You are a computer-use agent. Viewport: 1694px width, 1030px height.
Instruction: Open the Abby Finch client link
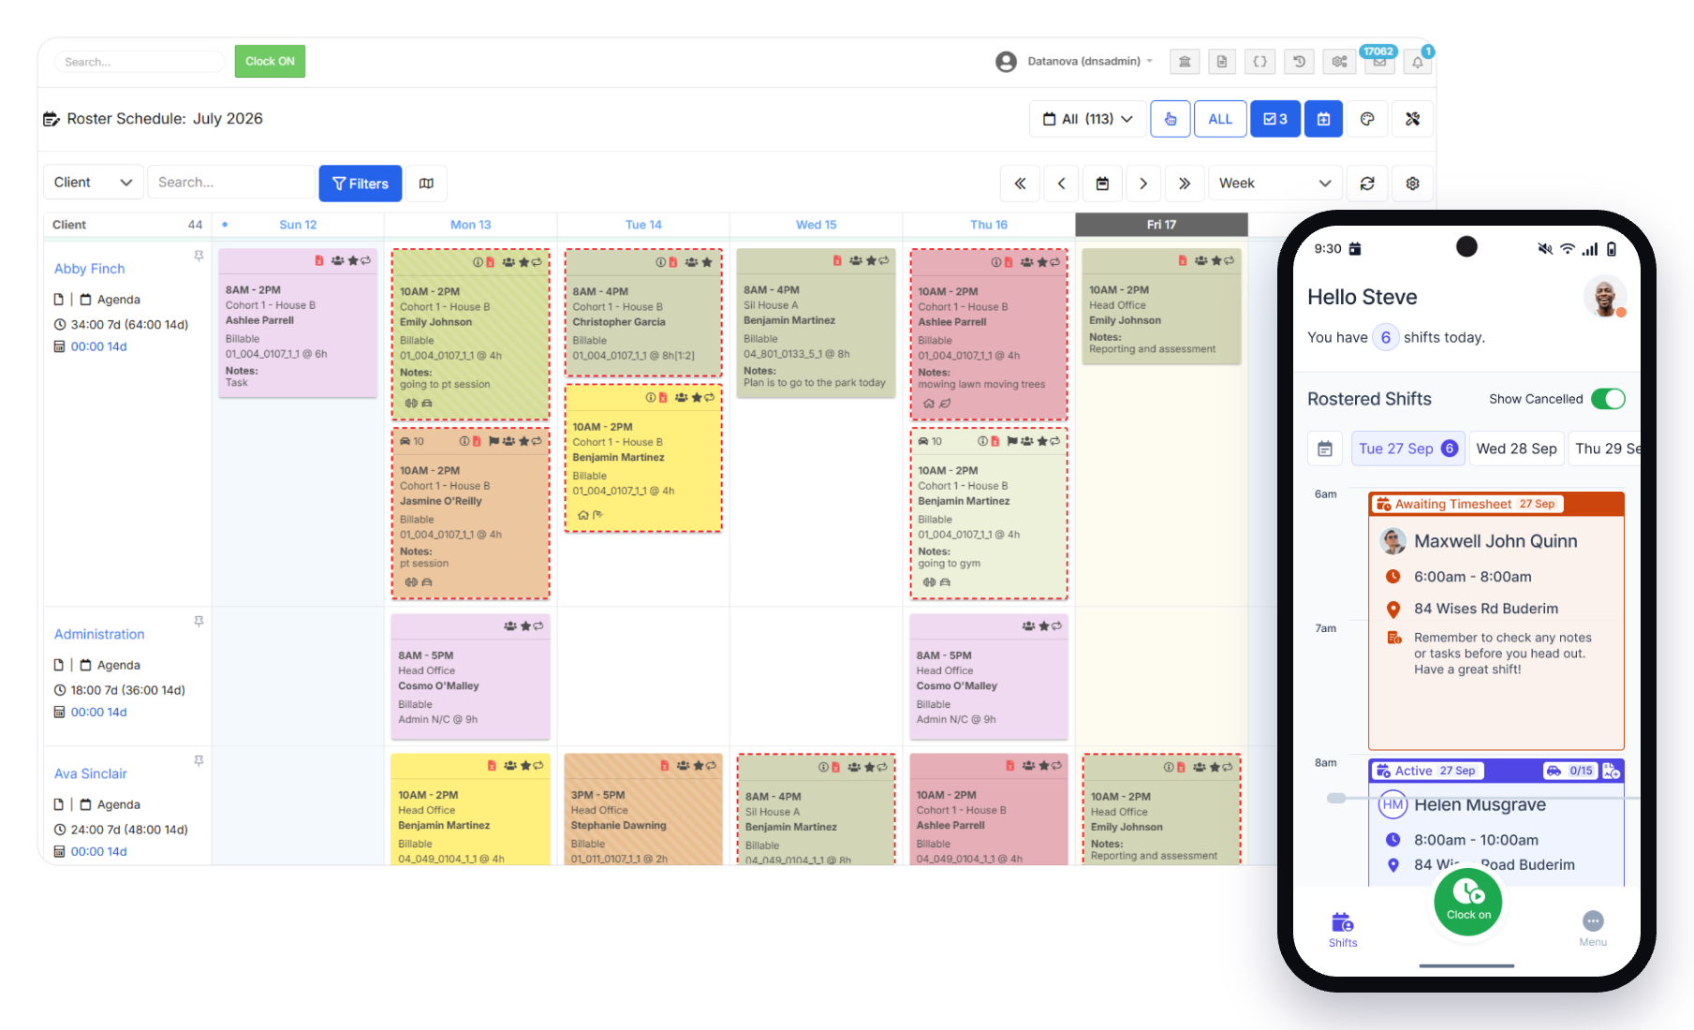[x=89, y=269]
